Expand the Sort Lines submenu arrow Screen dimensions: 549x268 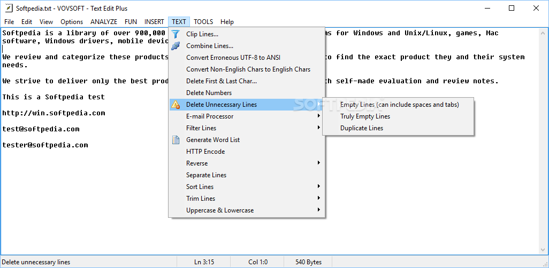pyautogui.click(x=318, y=186)
